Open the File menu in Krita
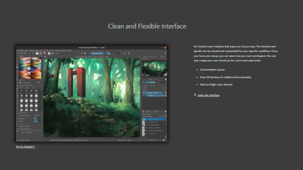Viewport: 303px width, 170px height. pos(18,50)
